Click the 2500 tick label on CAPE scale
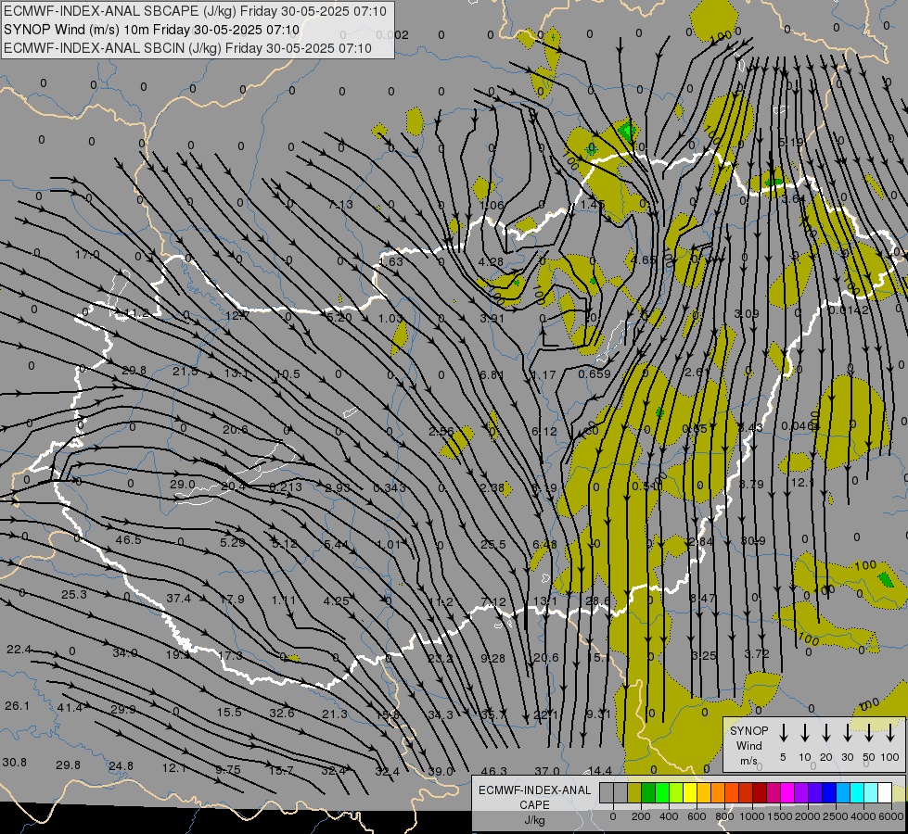908x834 pixels. pyautogui.click(x=836, y=816)
